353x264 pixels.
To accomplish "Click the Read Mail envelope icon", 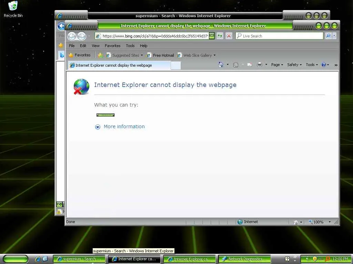I will 250,65.
